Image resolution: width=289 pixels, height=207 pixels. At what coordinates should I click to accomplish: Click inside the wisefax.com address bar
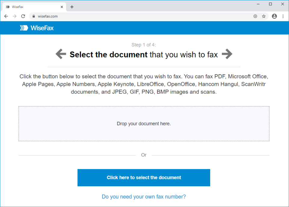pos(60,16)
